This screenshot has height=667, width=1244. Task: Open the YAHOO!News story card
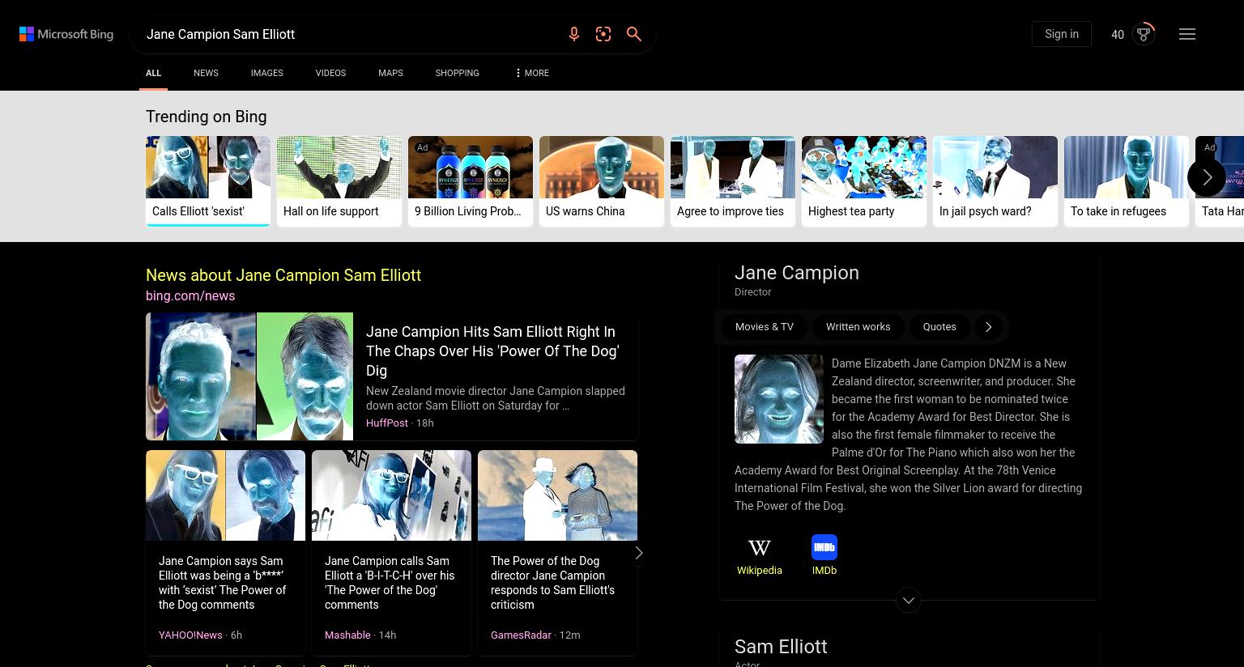[225, 552]
